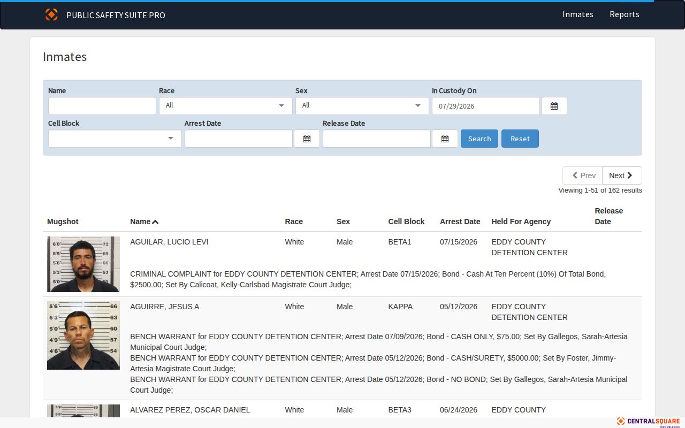Click CRIMINAL COMPLAINT charge text for Aguilar

point(368,279)
